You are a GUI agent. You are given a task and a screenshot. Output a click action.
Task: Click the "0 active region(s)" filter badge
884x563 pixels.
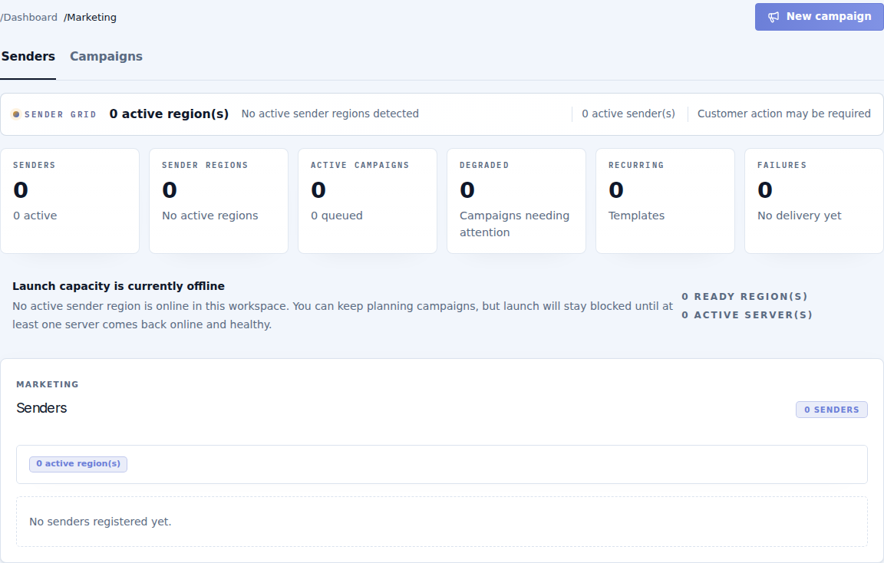(x=78, y=464)
